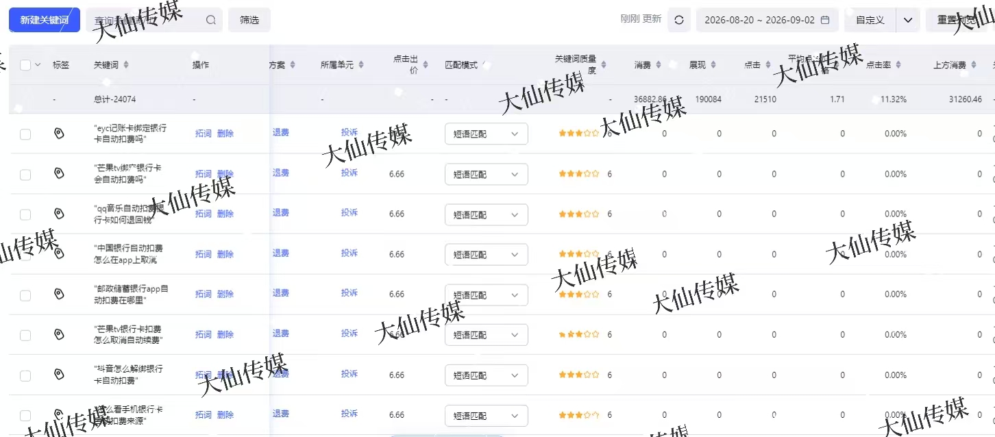The image size is (995, 437).
Task: Open 短语匹配 dropdown in 芒果tv绑定银行卡 row
Action: tap(487, 175)
